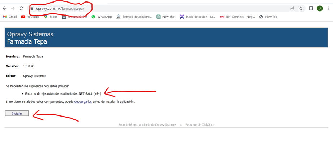Click the version value 1.0.0.43

[29, 66]
